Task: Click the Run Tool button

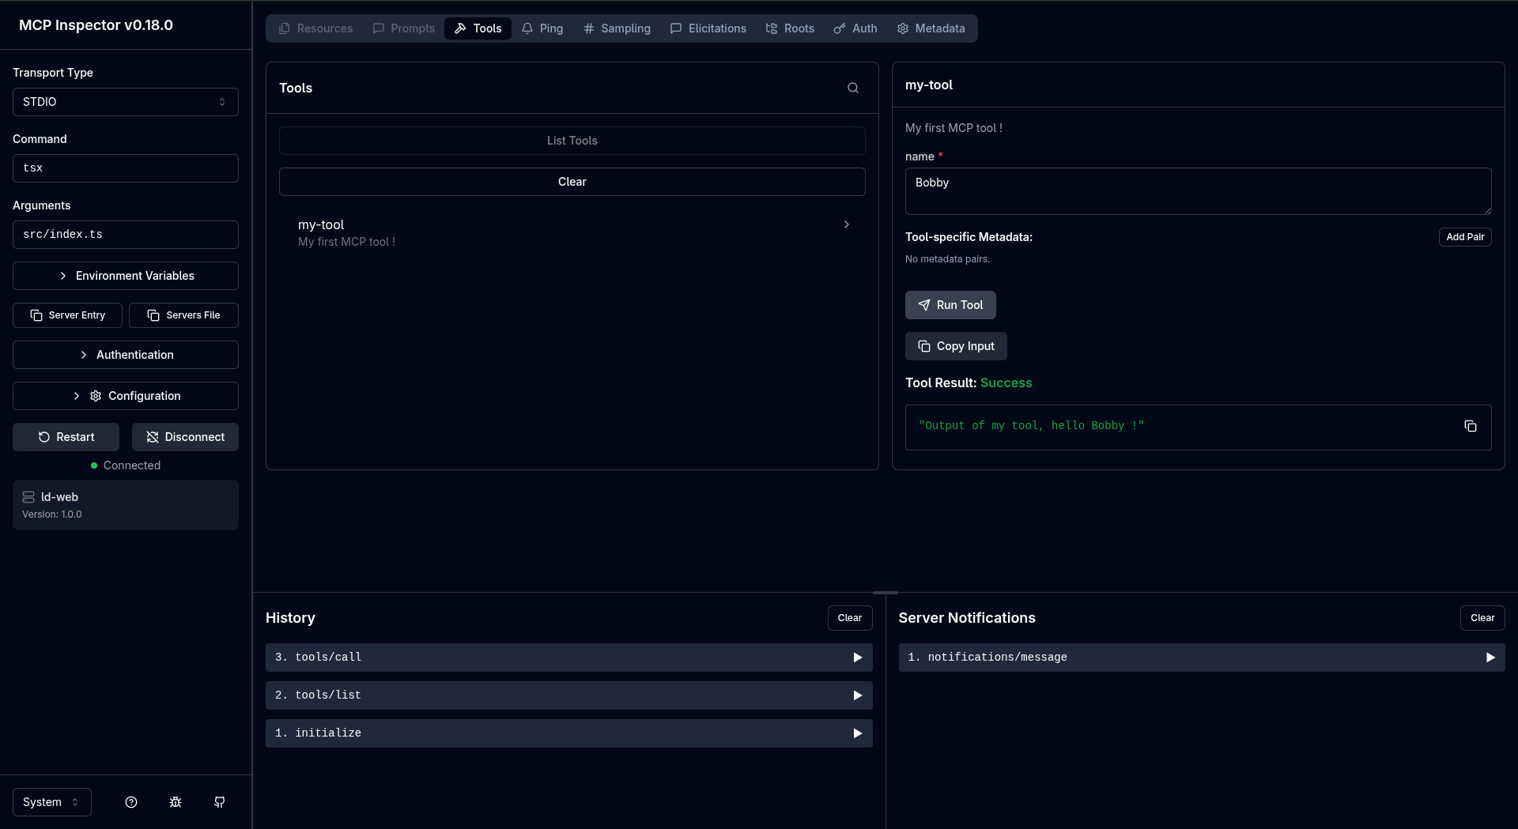Action: [950, 305]
